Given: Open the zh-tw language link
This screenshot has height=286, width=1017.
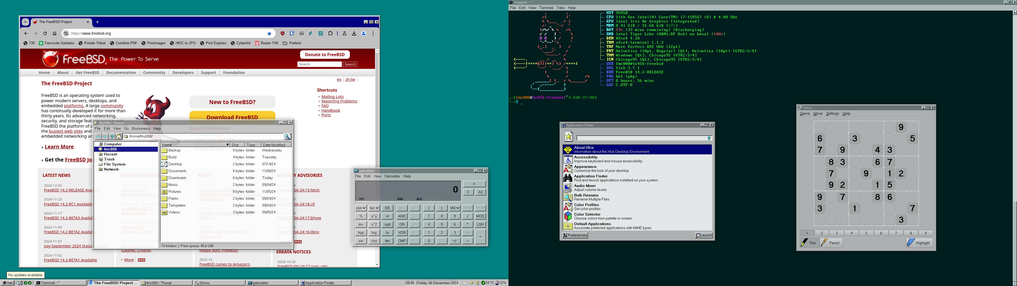Looking at the screenshot, I should click(x=350, y=79).
